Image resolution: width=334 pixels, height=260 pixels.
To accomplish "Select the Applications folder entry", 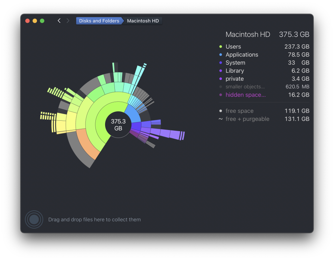I will point(264,54).
